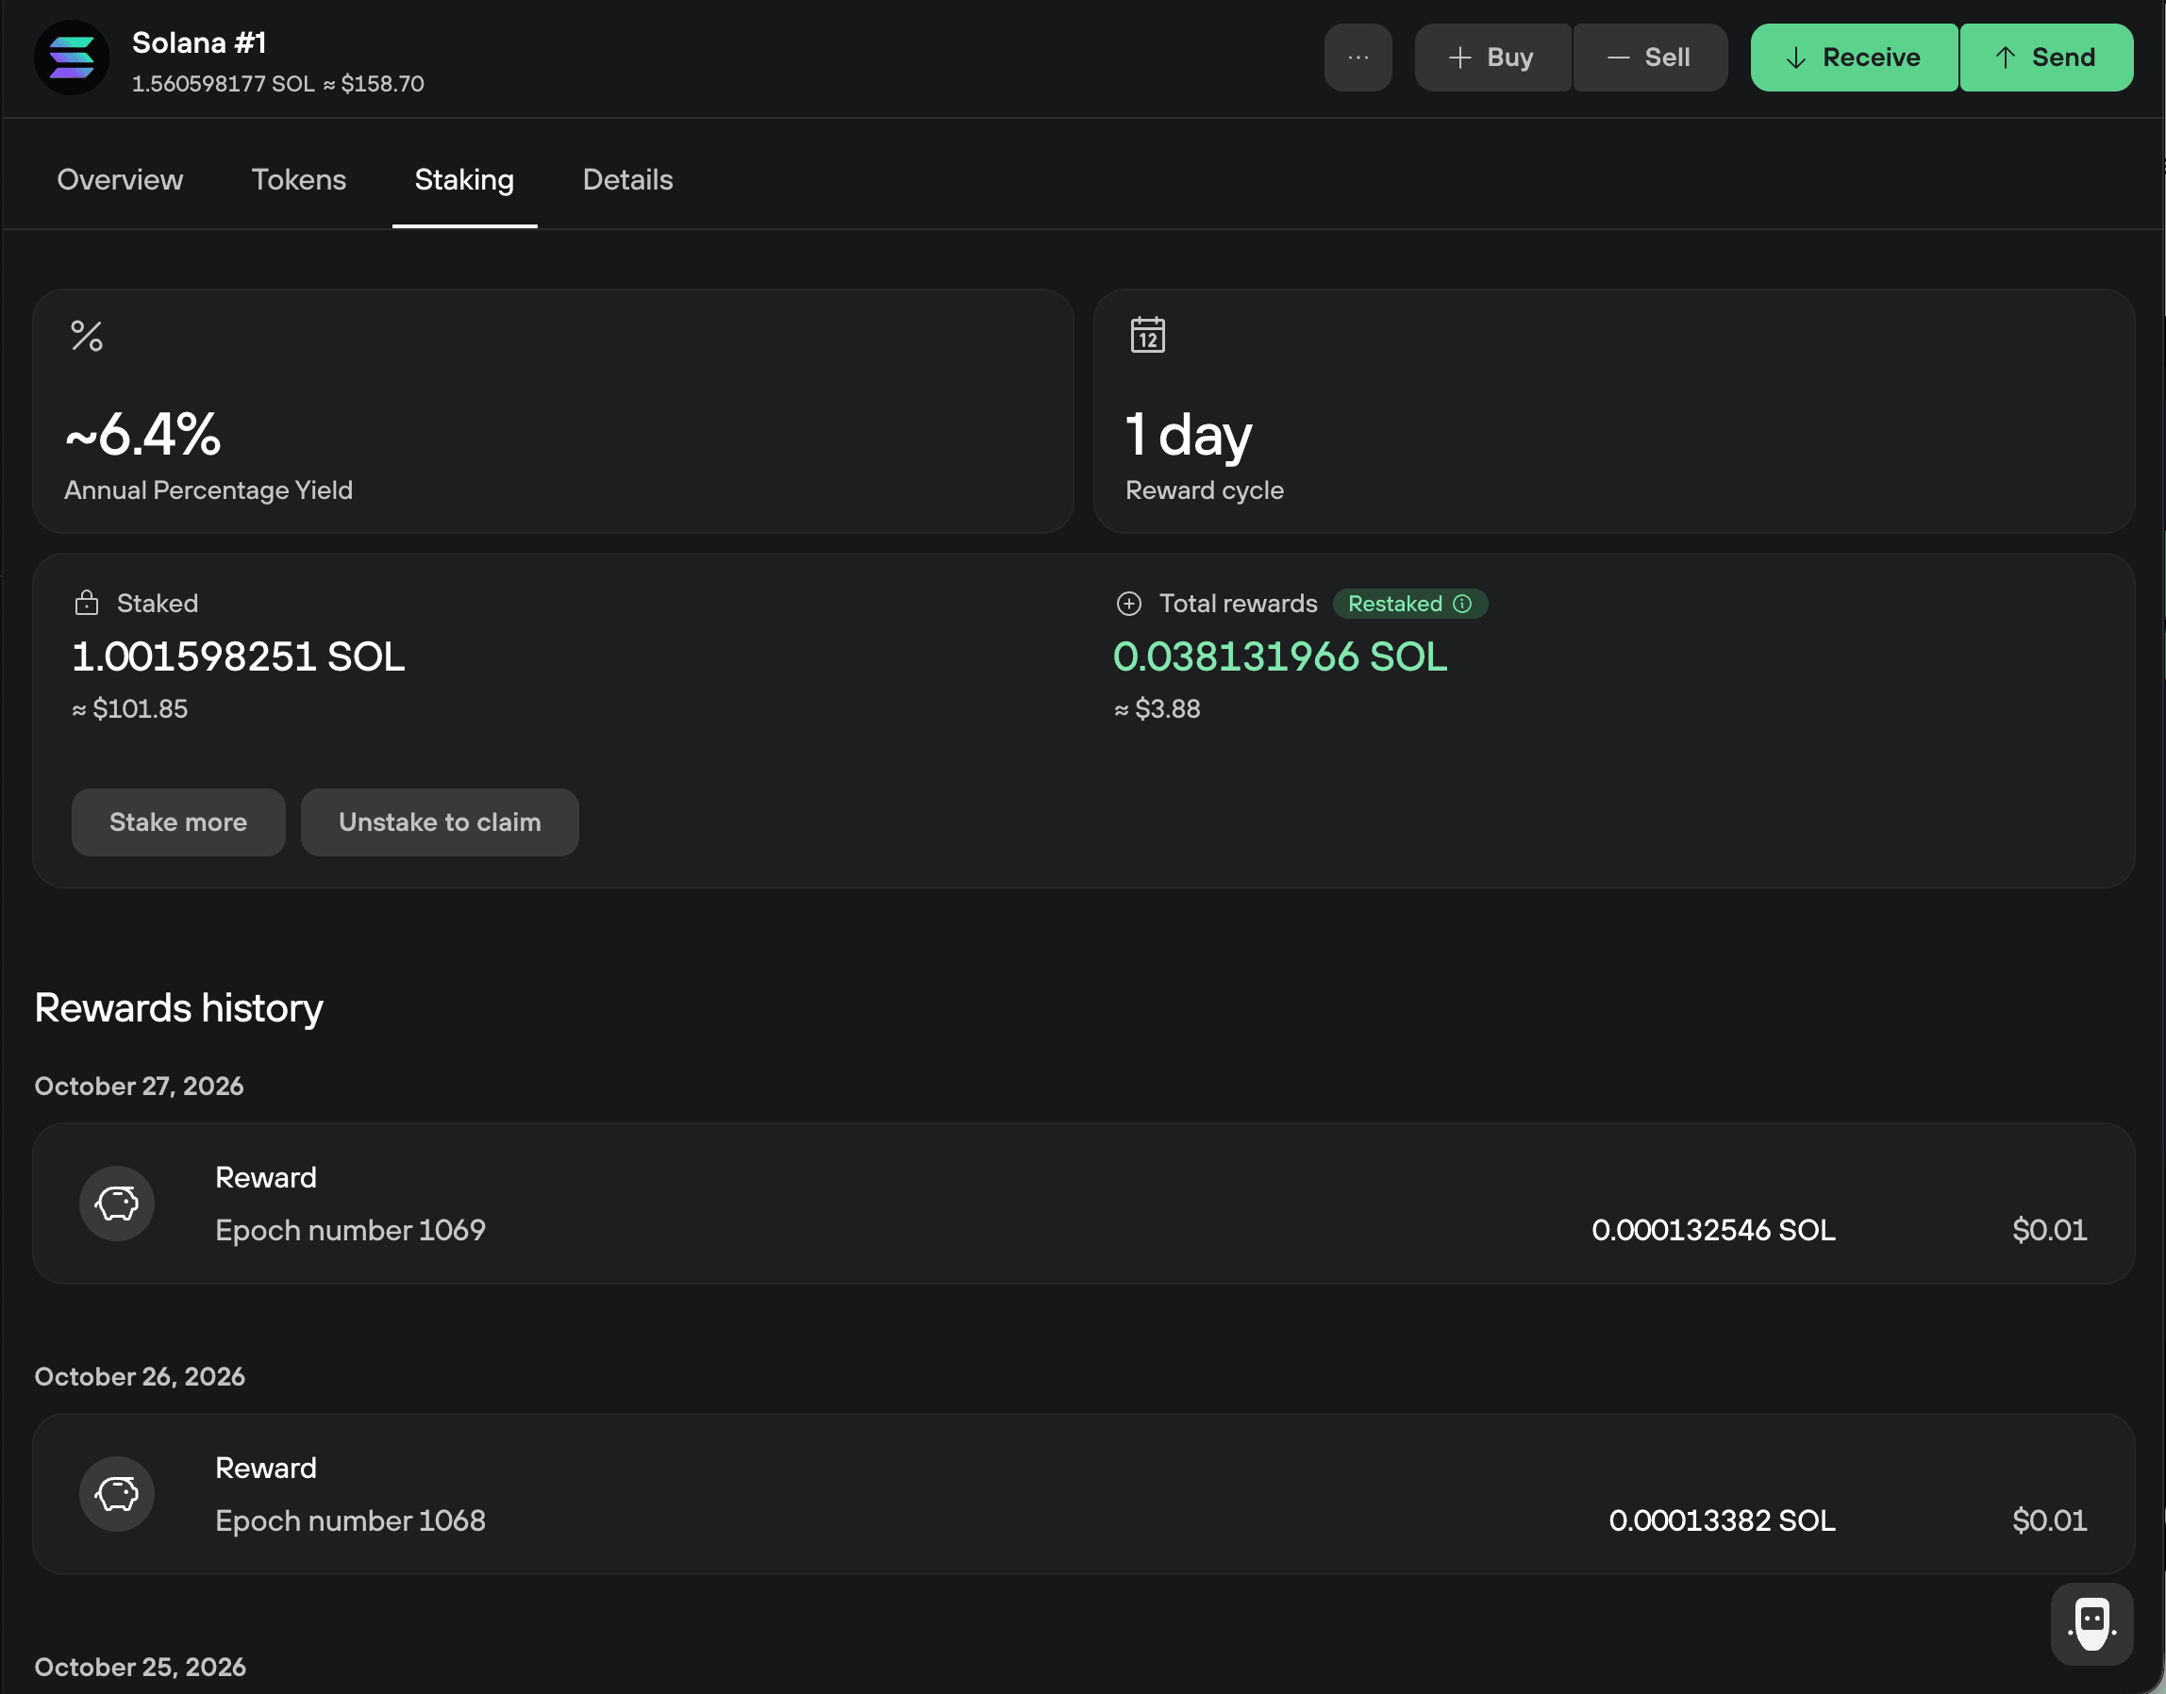The image size is (2166, 1694).
Task: Click the Buy button
Action: pos(1492,58)
